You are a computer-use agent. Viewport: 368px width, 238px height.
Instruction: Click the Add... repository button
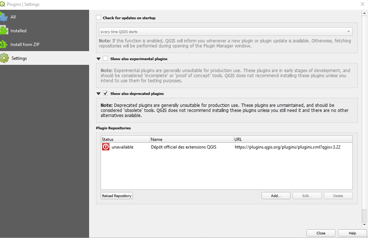(x=276, y=196)
